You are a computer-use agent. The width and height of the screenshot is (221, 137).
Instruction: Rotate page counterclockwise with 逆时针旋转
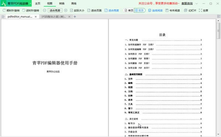(x=31, y=10)
